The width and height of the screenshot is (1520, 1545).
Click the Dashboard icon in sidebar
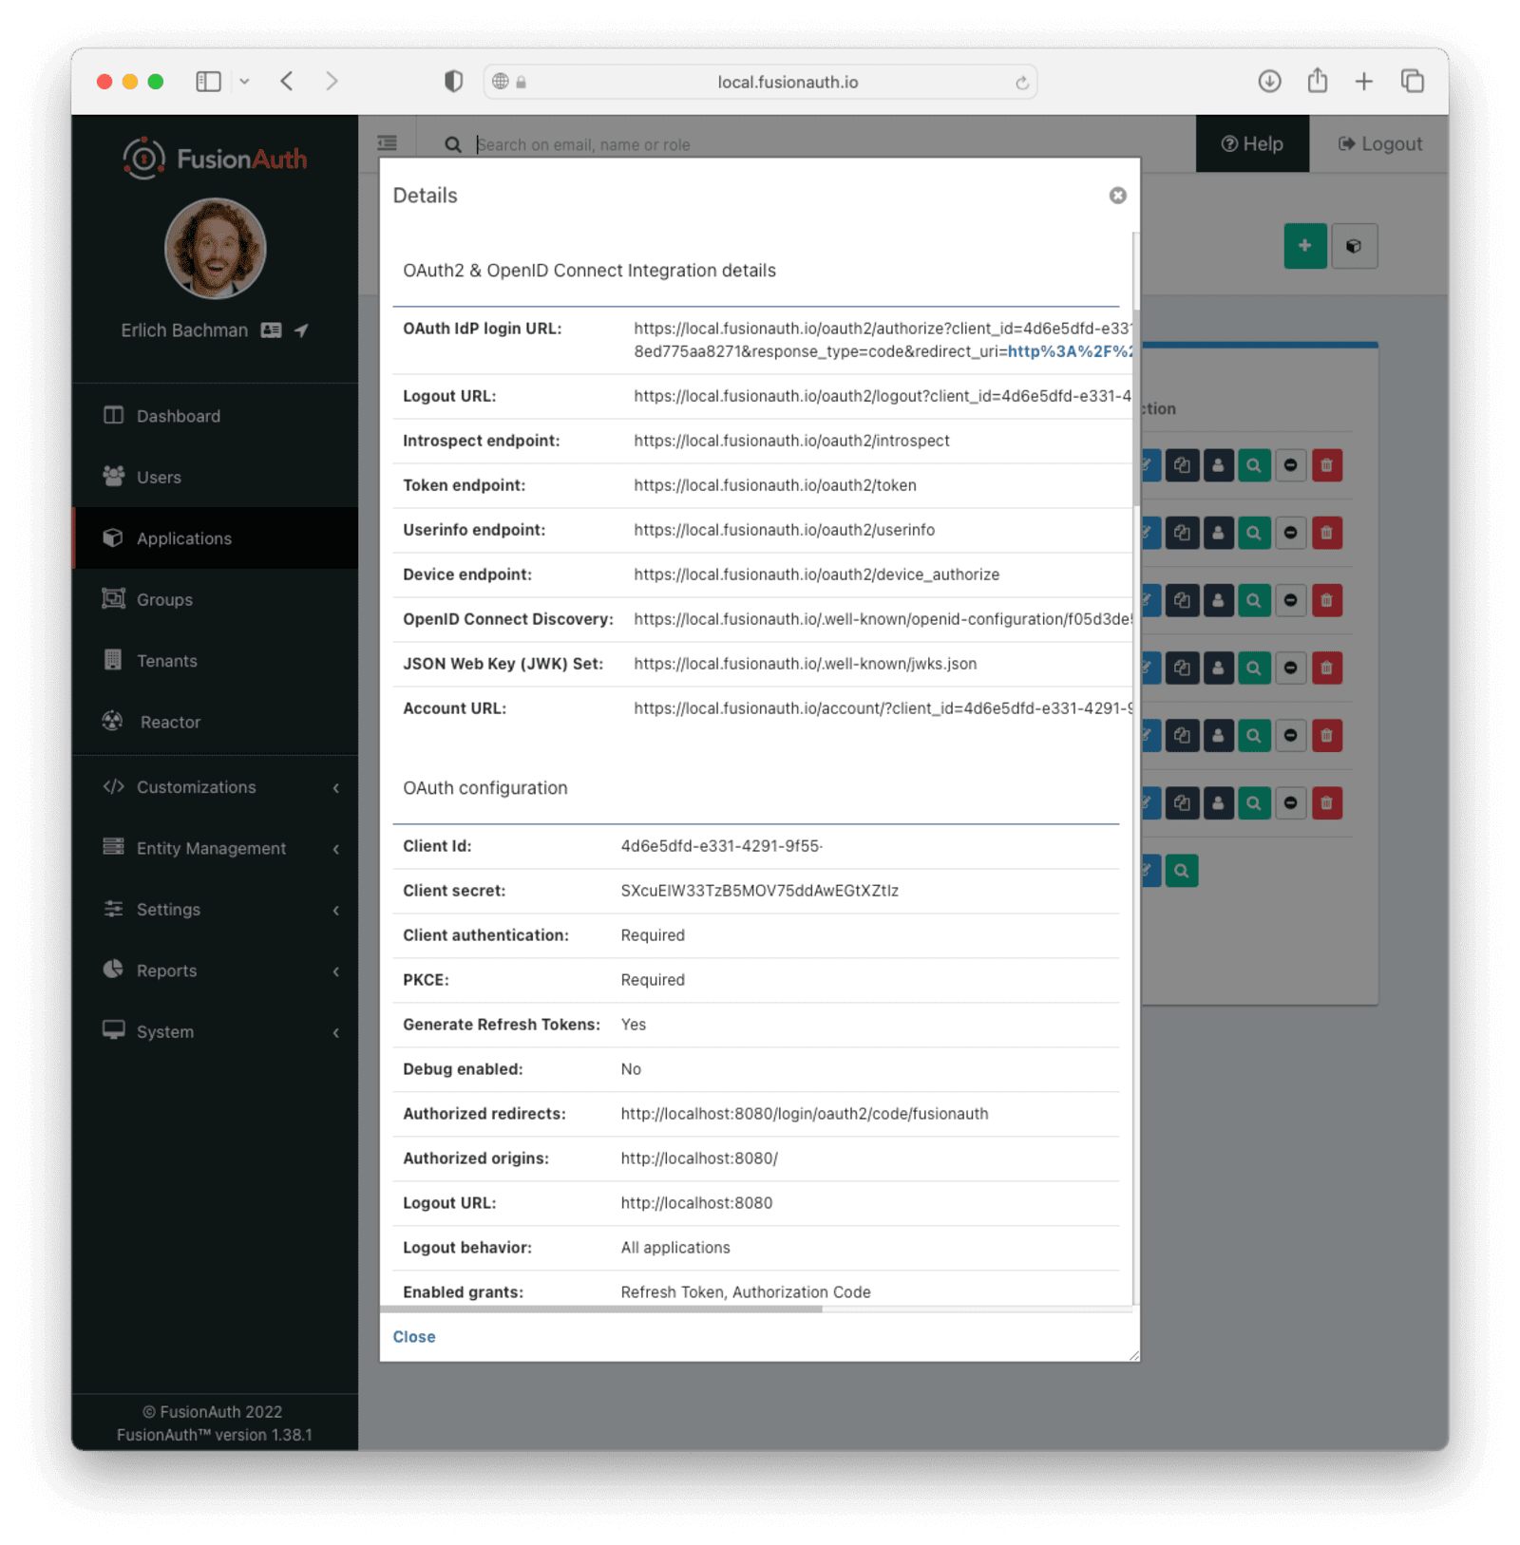pyautogui.click(x=113, y=415)
